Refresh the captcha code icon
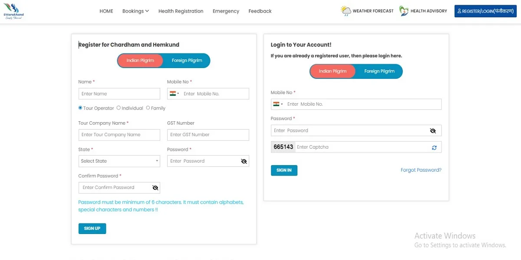Image resolution: width=521 pixels, height=260 pixels. [434, 147]
